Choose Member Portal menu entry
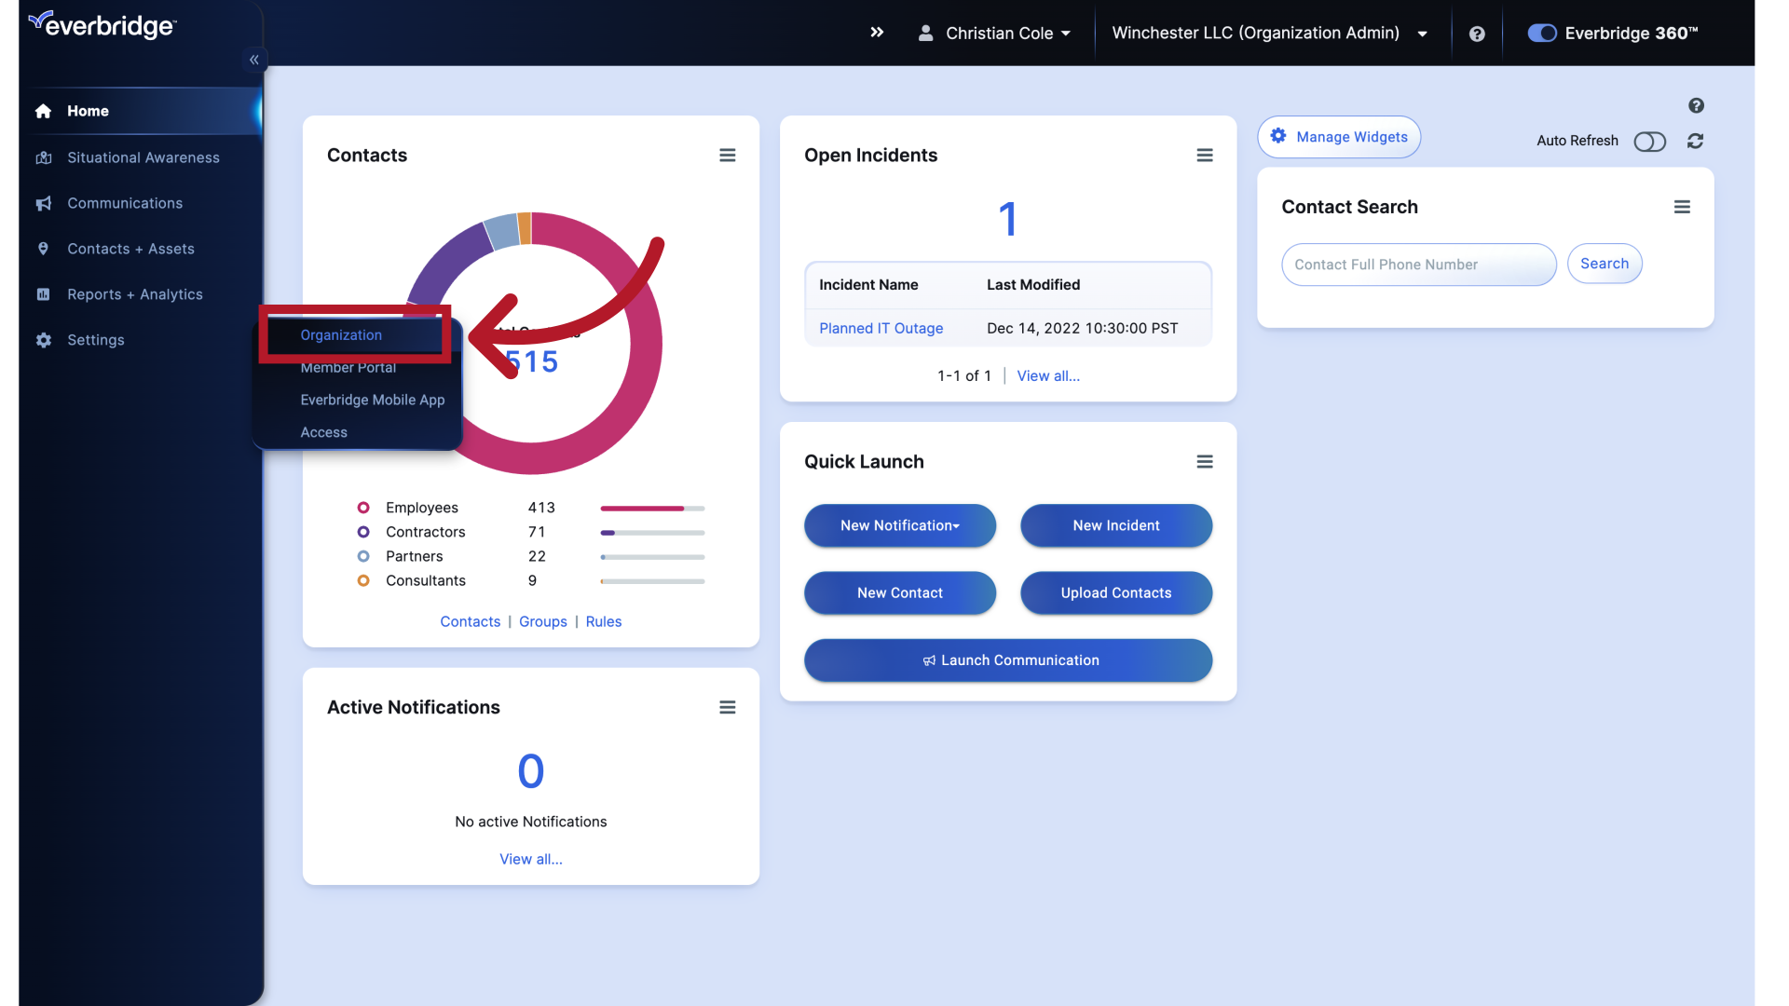 [x=348, y=367]
